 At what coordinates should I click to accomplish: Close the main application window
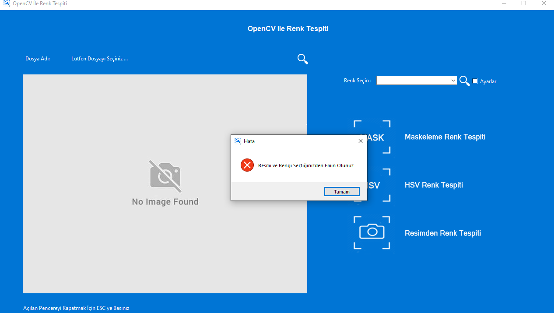543,3
